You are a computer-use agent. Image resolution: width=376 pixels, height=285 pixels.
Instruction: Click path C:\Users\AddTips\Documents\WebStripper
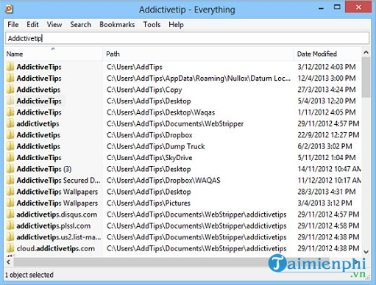coord(175,123)
